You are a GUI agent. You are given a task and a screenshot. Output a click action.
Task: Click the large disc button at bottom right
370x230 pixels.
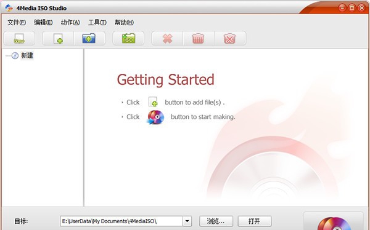pos(333,221)
